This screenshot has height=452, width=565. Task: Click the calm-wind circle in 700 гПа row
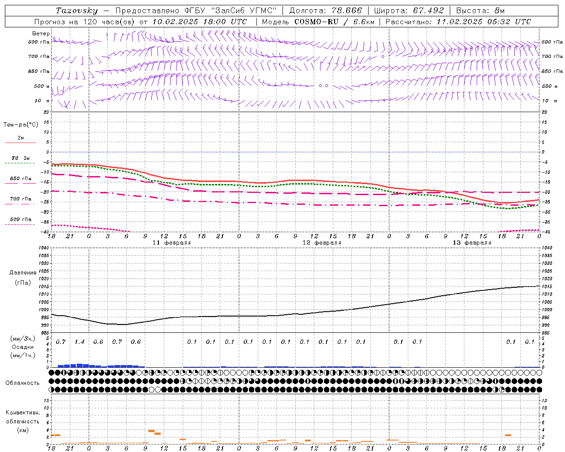tap(383, 56)
